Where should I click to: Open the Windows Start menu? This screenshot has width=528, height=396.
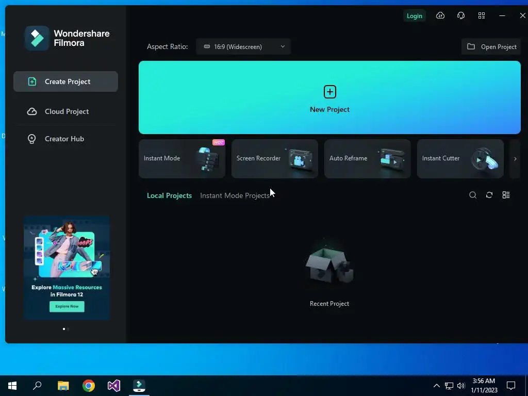(12, 386)
